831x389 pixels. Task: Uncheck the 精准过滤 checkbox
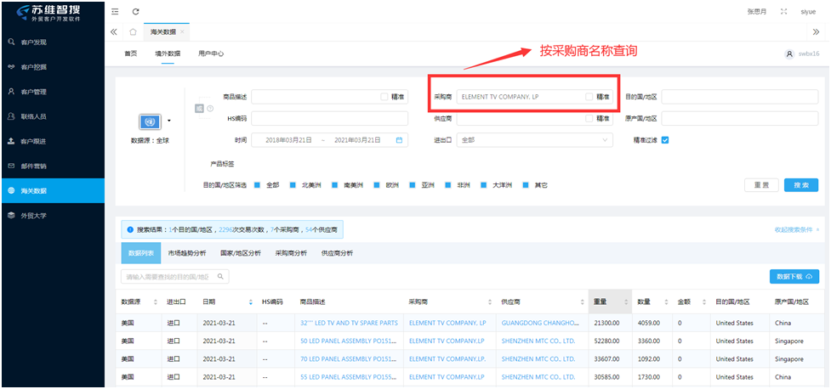click(x=665, y=140)
